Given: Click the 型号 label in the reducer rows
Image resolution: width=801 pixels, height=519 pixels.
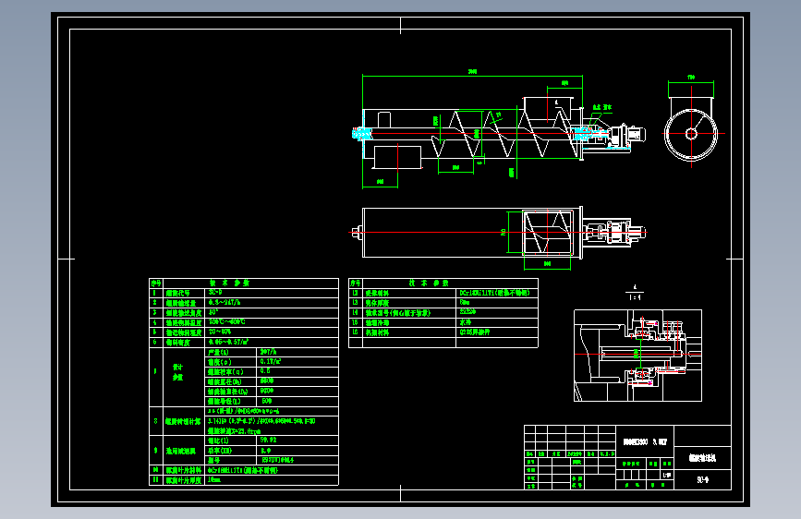Looking at the screenshot, I should pyautogui.click(x=214, y=460).
